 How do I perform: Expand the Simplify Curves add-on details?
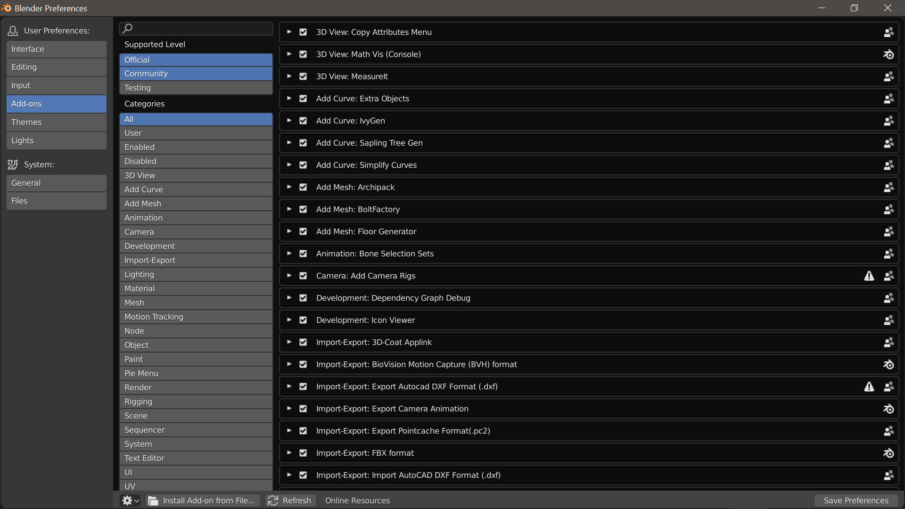click(x=289, y=165)
